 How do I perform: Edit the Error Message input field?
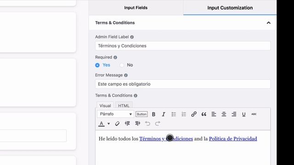[x=183, y=84]
